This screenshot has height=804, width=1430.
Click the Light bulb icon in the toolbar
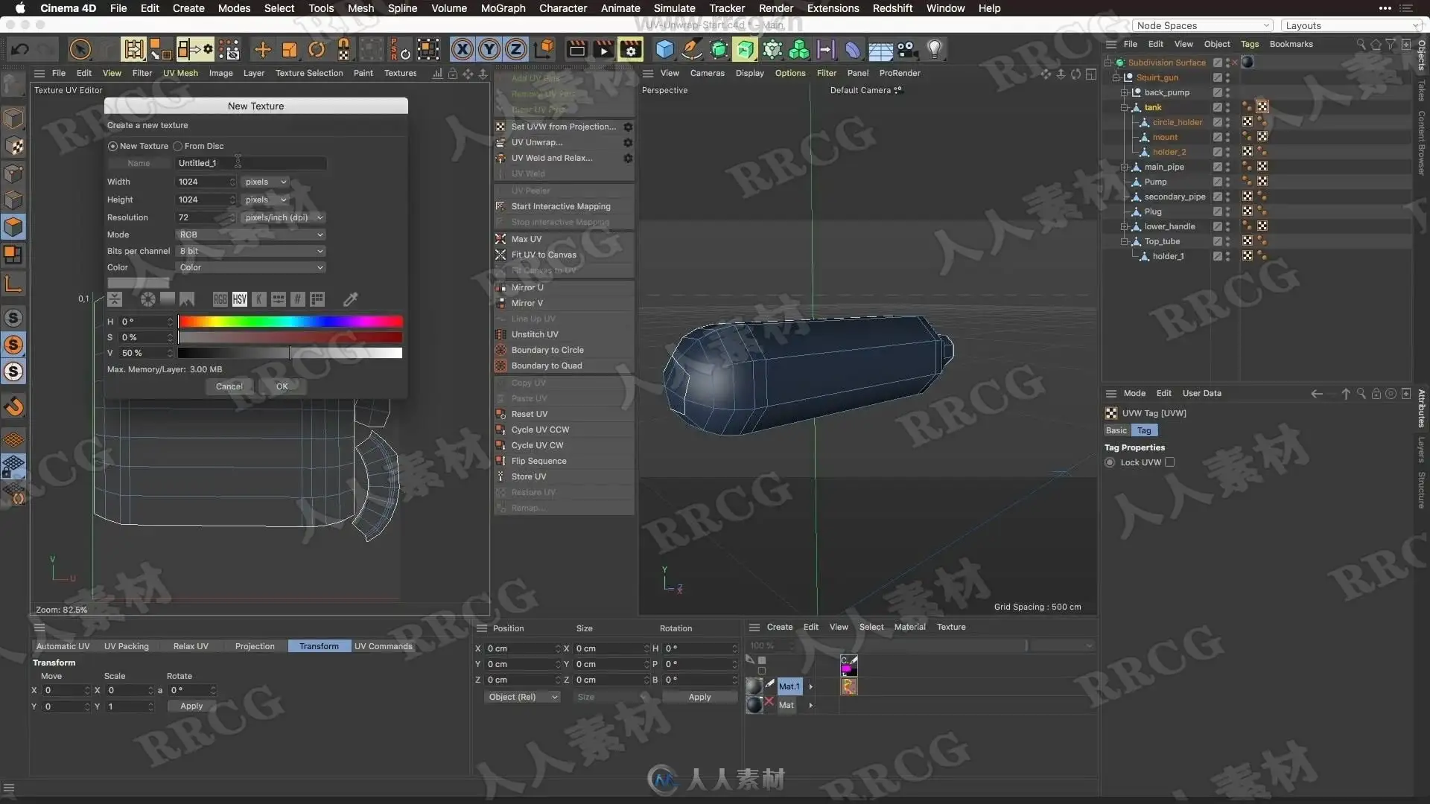[935, 50]
